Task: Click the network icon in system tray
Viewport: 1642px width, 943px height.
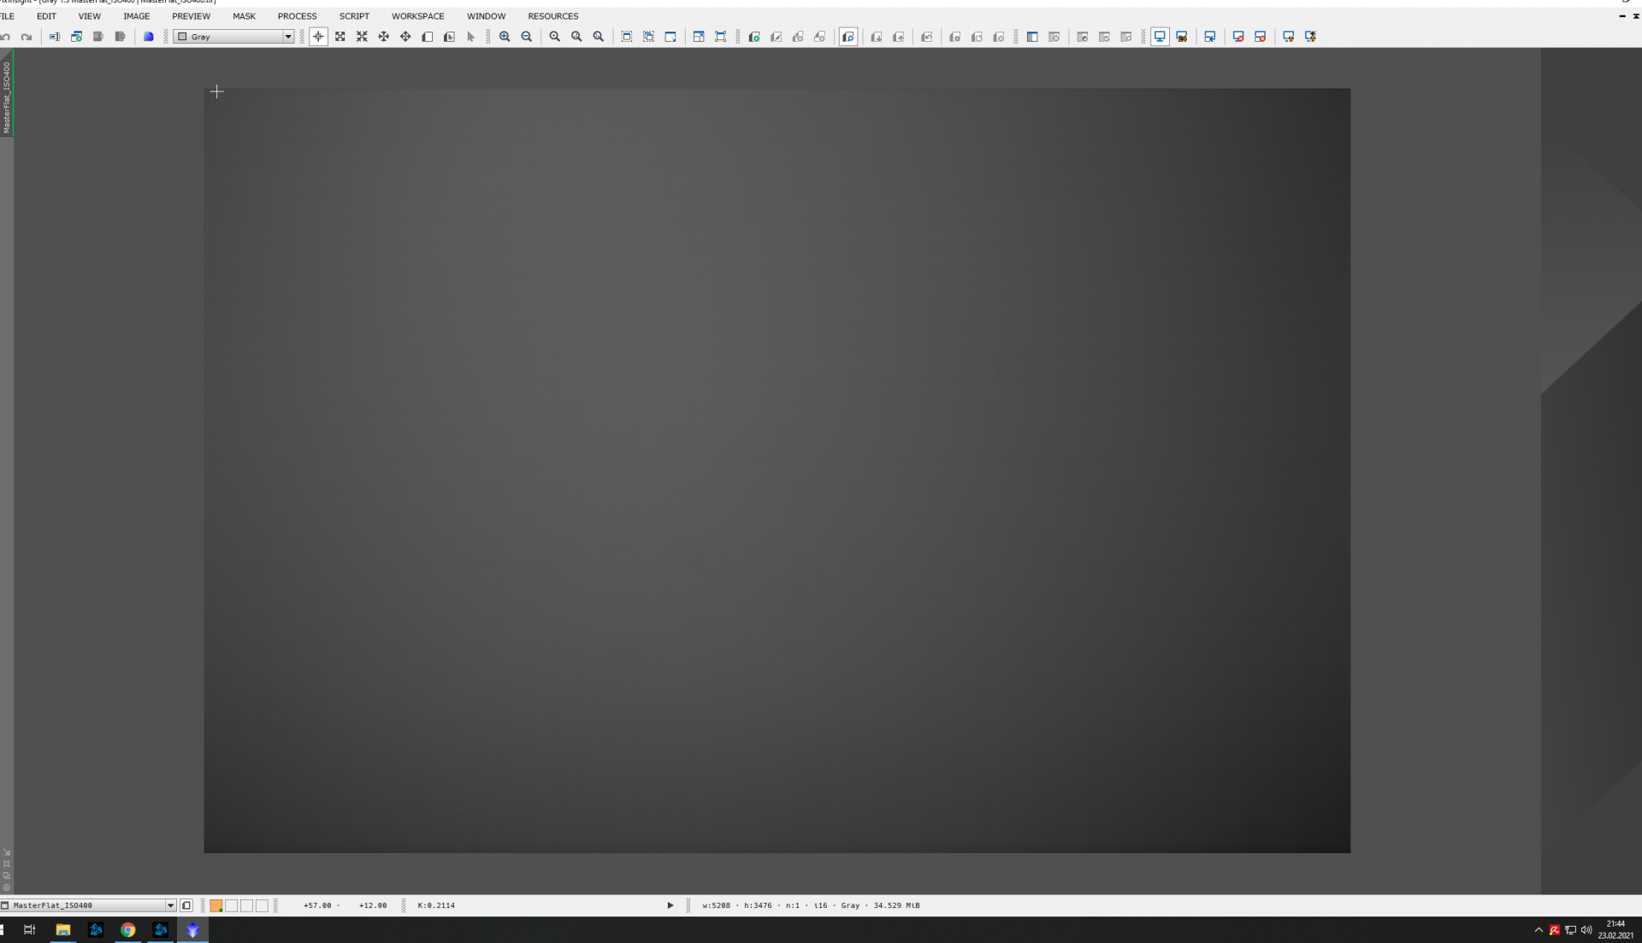Action: pos(1570,930)
